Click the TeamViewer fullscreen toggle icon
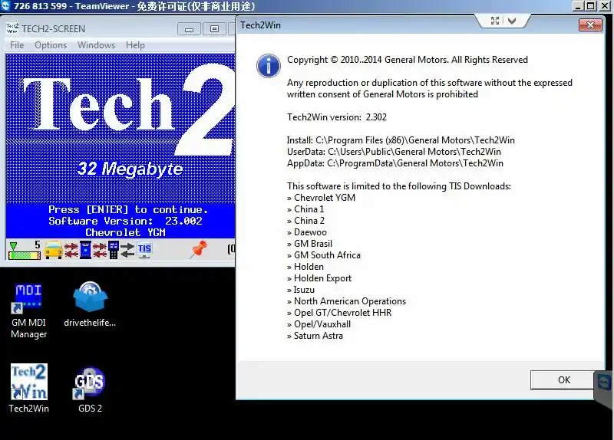The width and height of the screenshot is (614, 440). [495, 21]
